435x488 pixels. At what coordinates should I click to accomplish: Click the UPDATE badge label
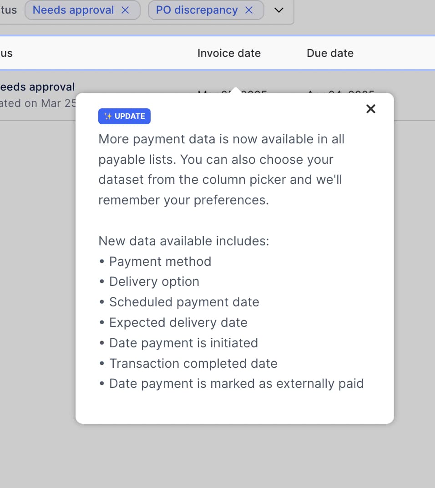point(129,116)
